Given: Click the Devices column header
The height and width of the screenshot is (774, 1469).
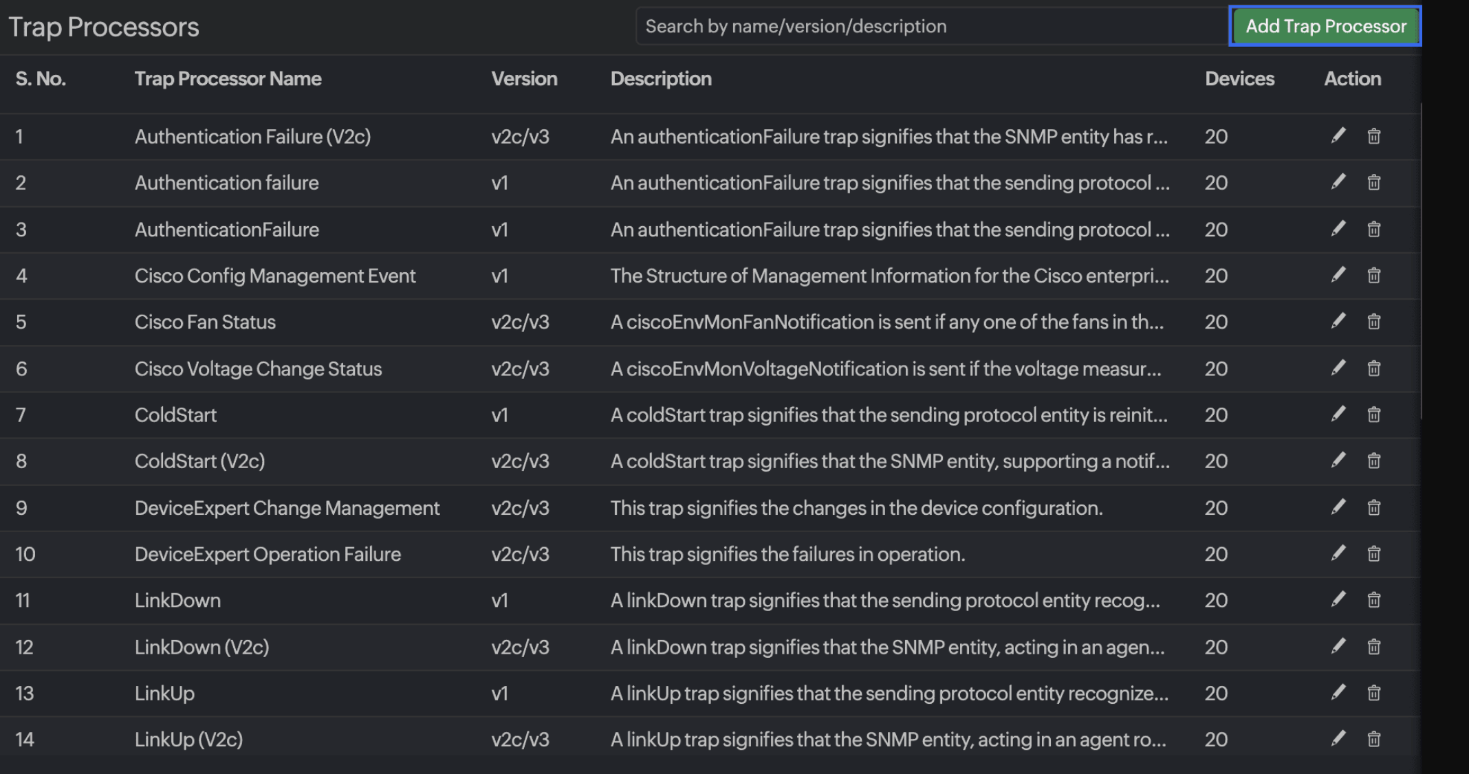Looking at the screenshot, I should 1239,79.
